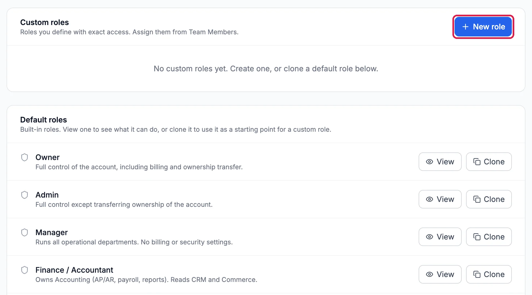Click the shield icon beside Owner
This screenshot has width=532, height=295.
25,157
